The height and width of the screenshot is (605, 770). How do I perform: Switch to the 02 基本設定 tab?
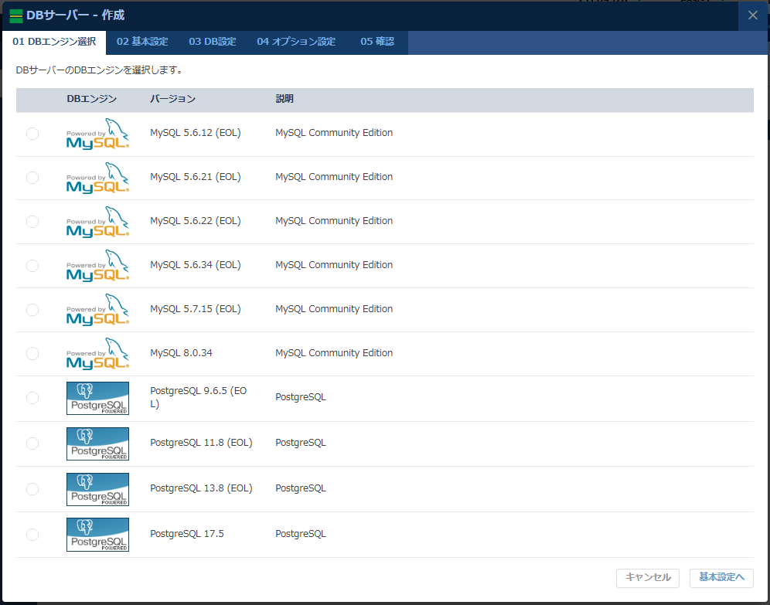point(142,42)
